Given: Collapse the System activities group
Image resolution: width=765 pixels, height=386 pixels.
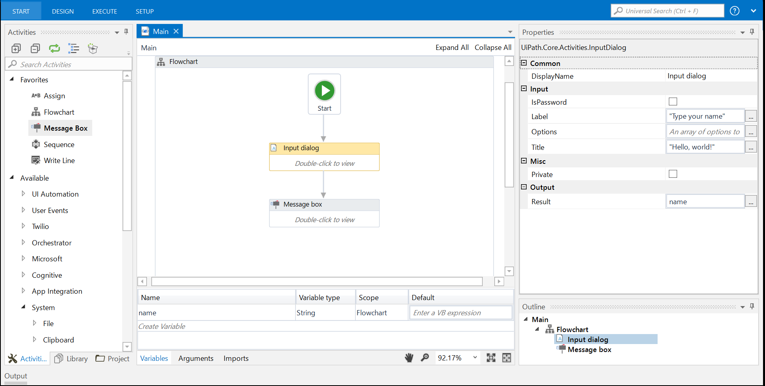Looking at the screenshot, I should point(23,307).
